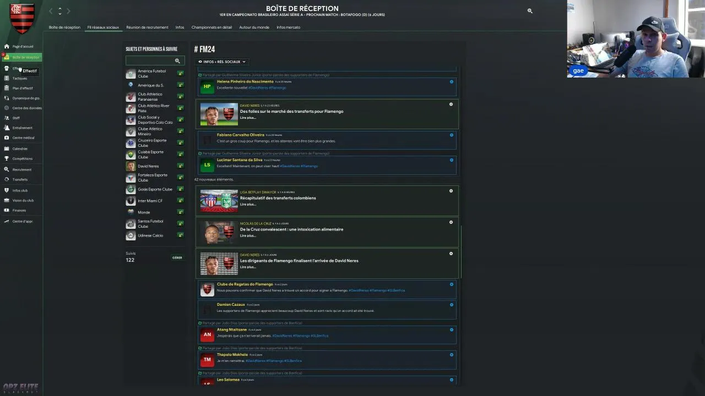Toggle follow for Club Athletico Paranaense
The width and height of the screenshot is (705, 396).
[x=180, y=96]
